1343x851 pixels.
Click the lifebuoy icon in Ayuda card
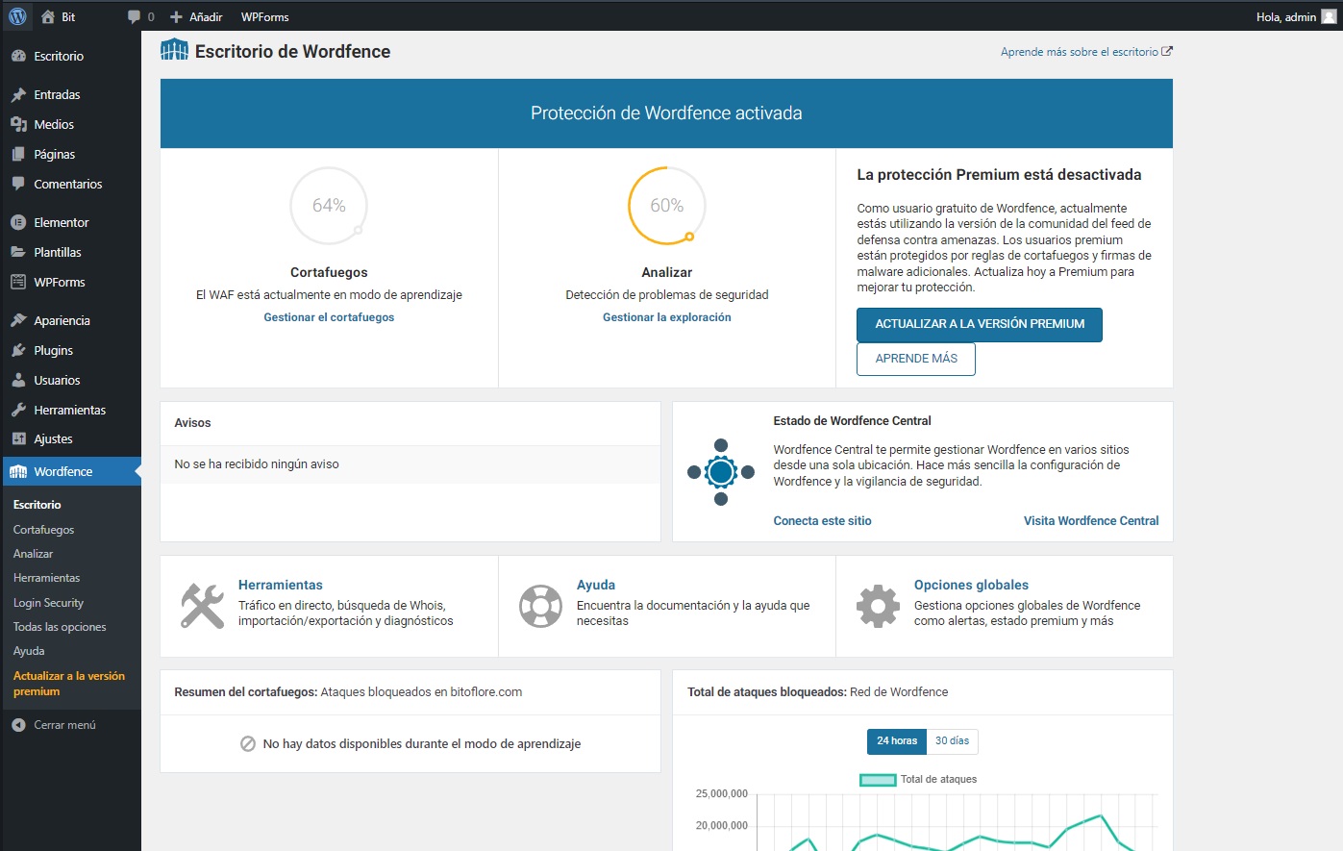pyautogui.click(x=540, y=606)
